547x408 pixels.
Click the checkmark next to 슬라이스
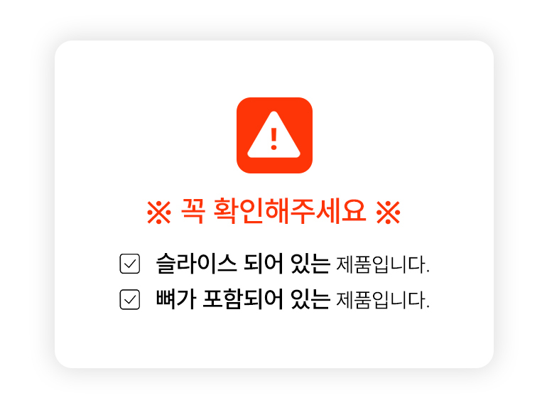(x=130, y=264)
